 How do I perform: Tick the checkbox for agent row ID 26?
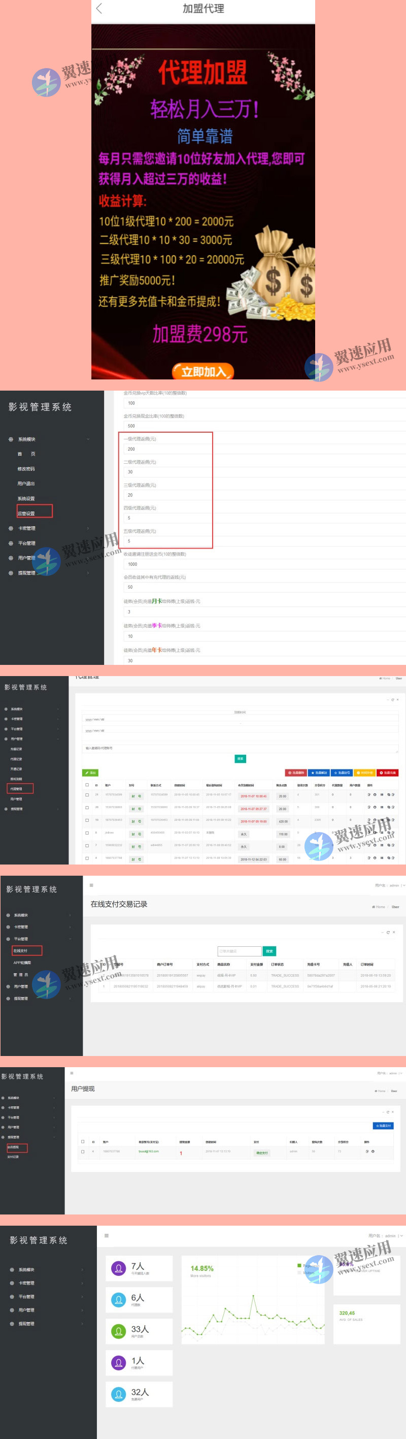(x=87, y=807)
